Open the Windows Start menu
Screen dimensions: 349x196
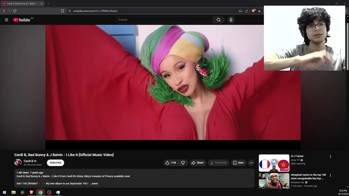click(4, 192)
